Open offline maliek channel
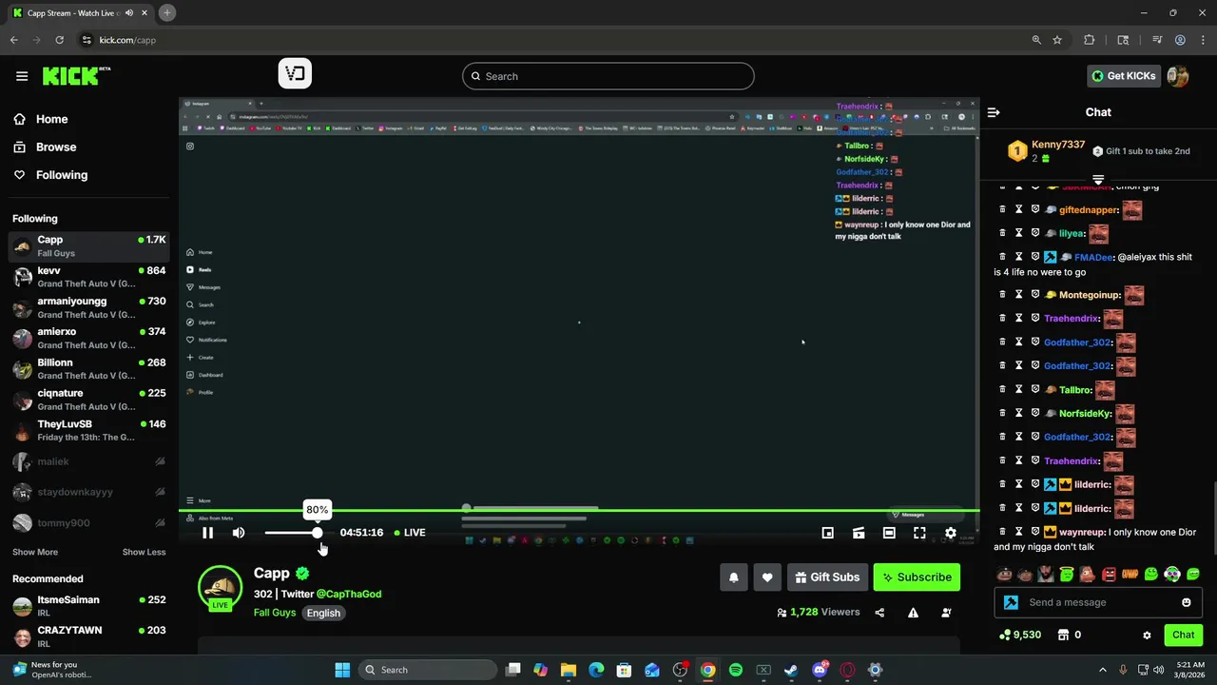This screenshot has height=685, width=1217. click(x=89, y=461)
